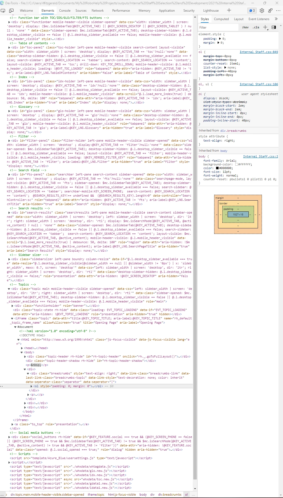Switch to the Welcome tab

point(26,11)
